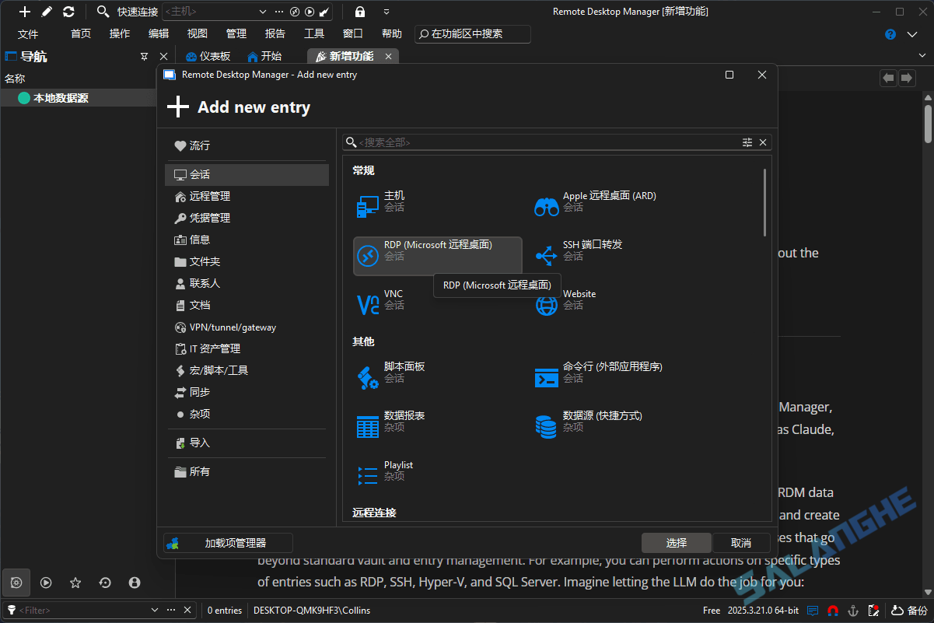Expand the Filter field dropdown at bottom
934x623 pixels.
pos(156,610)
